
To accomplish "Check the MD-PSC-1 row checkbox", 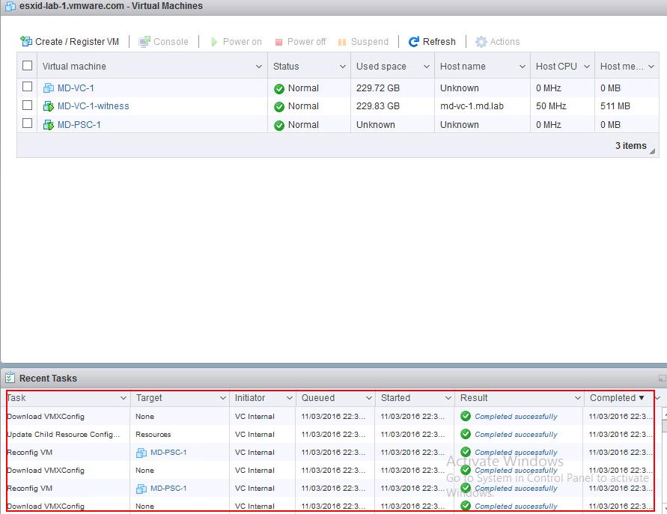I will click(x=27, y=123).
